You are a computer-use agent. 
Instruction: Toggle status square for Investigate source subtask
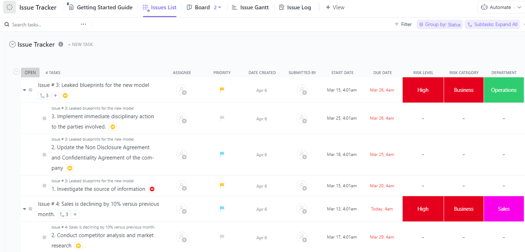44,186
